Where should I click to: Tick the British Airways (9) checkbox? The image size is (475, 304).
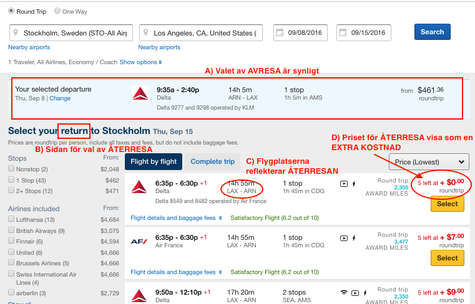point(12,230)
